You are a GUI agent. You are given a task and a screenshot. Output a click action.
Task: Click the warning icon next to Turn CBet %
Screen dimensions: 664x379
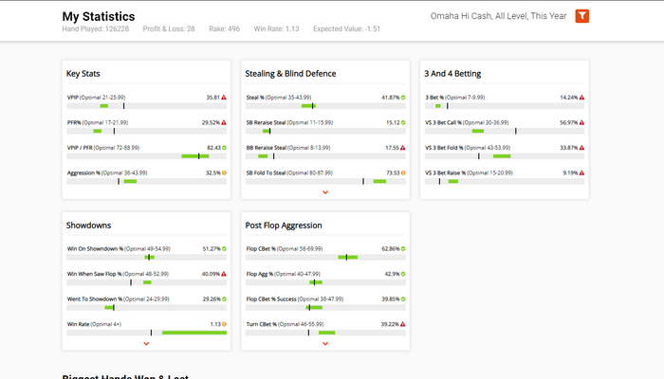[403, 324]
